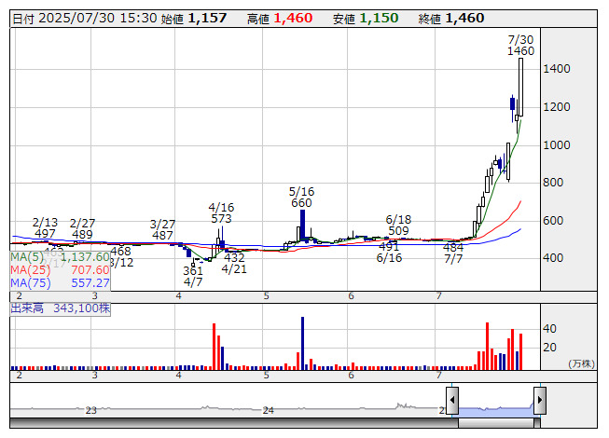Click the 7/7 low label at 484
609x438 pixels.
coord(453,253)
